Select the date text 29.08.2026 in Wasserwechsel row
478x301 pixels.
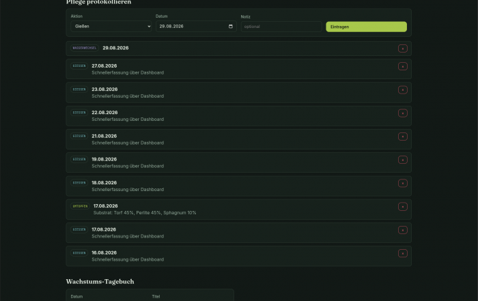(x=115, y=48)
